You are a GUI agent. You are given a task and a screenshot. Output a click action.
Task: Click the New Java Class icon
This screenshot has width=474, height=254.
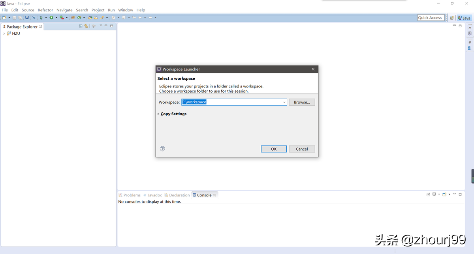point(79,18)
